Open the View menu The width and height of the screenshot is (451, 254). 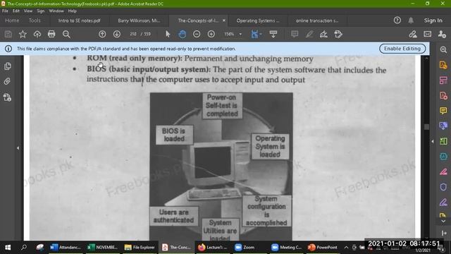coord(28,11)
